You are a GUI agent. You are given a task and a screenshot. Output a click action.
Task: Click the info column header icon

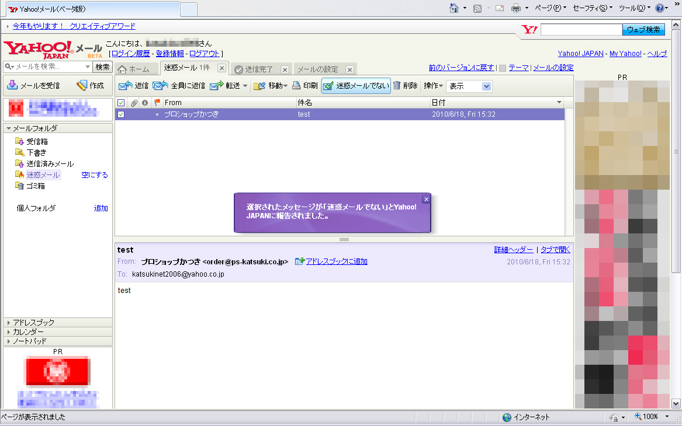(145, 103)
